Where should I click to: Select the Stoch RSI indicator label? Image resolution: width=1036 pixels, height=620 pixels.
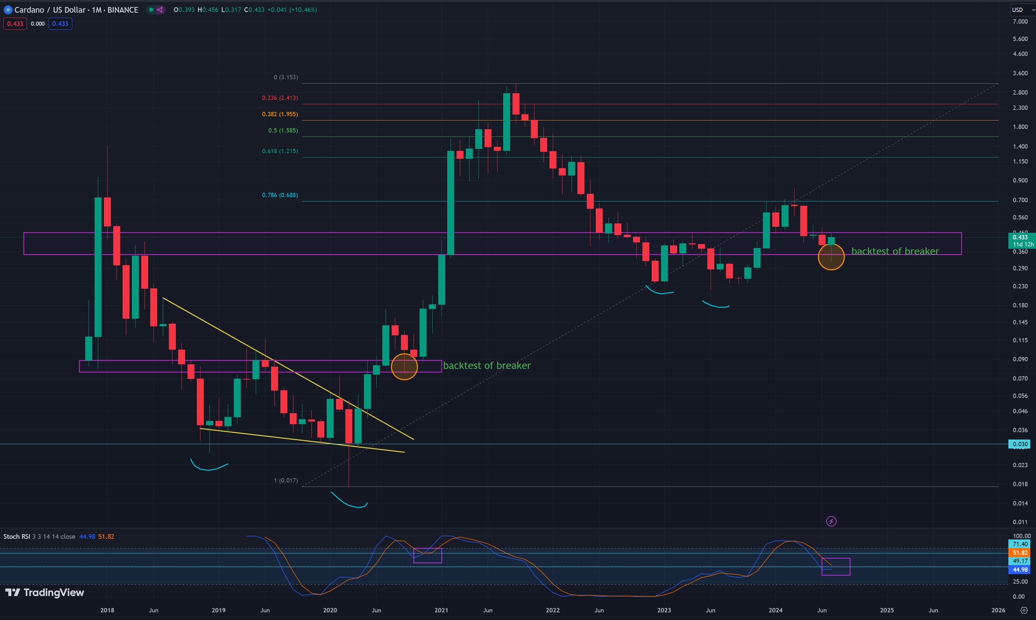click(x=17, y=536)
